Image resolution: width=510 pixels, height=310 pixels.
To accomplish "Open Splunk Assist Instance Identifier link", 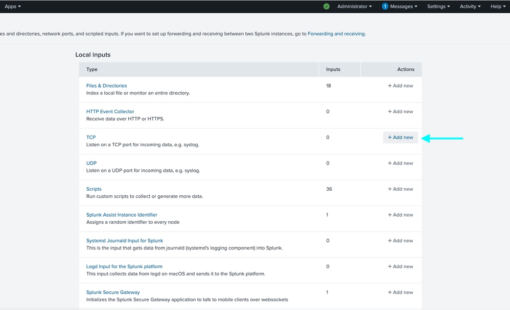I will tap(122, 215).
